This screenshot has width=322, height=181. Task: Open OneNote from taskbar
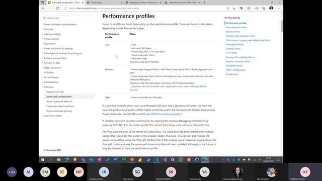[100, 159]
